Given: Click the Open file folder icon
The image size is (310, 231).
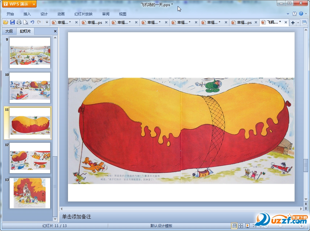Looking at the screenshot, I should click(x=6, y=22).
